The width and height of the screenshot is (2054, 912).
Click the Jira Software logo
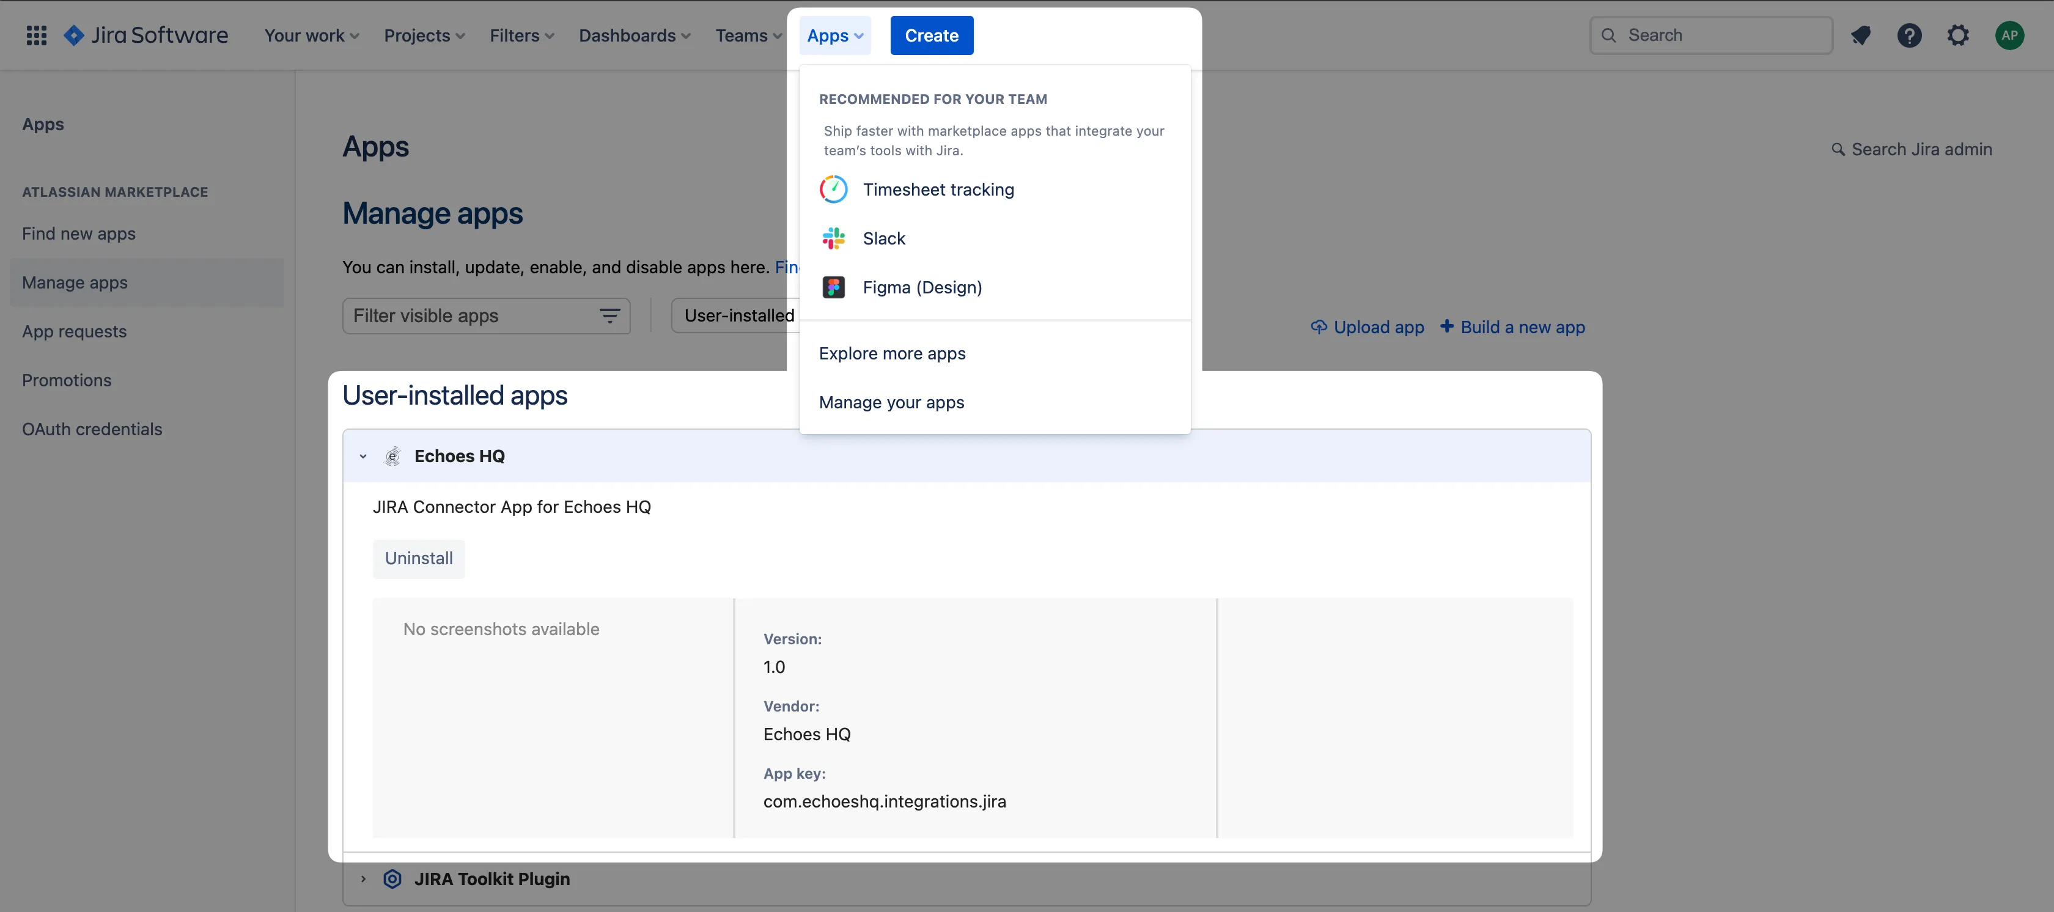(x=146, y=35)
